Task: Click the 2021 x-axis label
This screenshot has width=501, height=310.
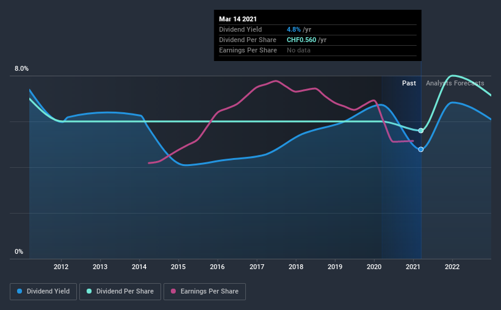Action: click(x=413, y=267)
